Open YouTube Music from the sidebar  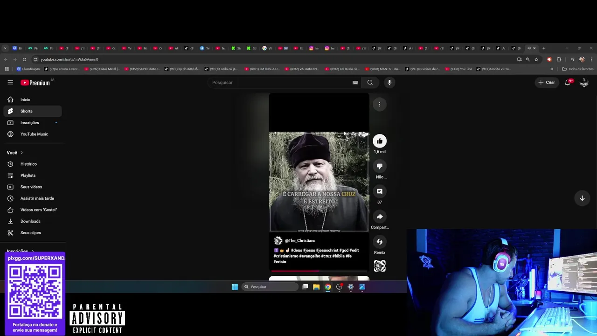(x=33, y=134)
